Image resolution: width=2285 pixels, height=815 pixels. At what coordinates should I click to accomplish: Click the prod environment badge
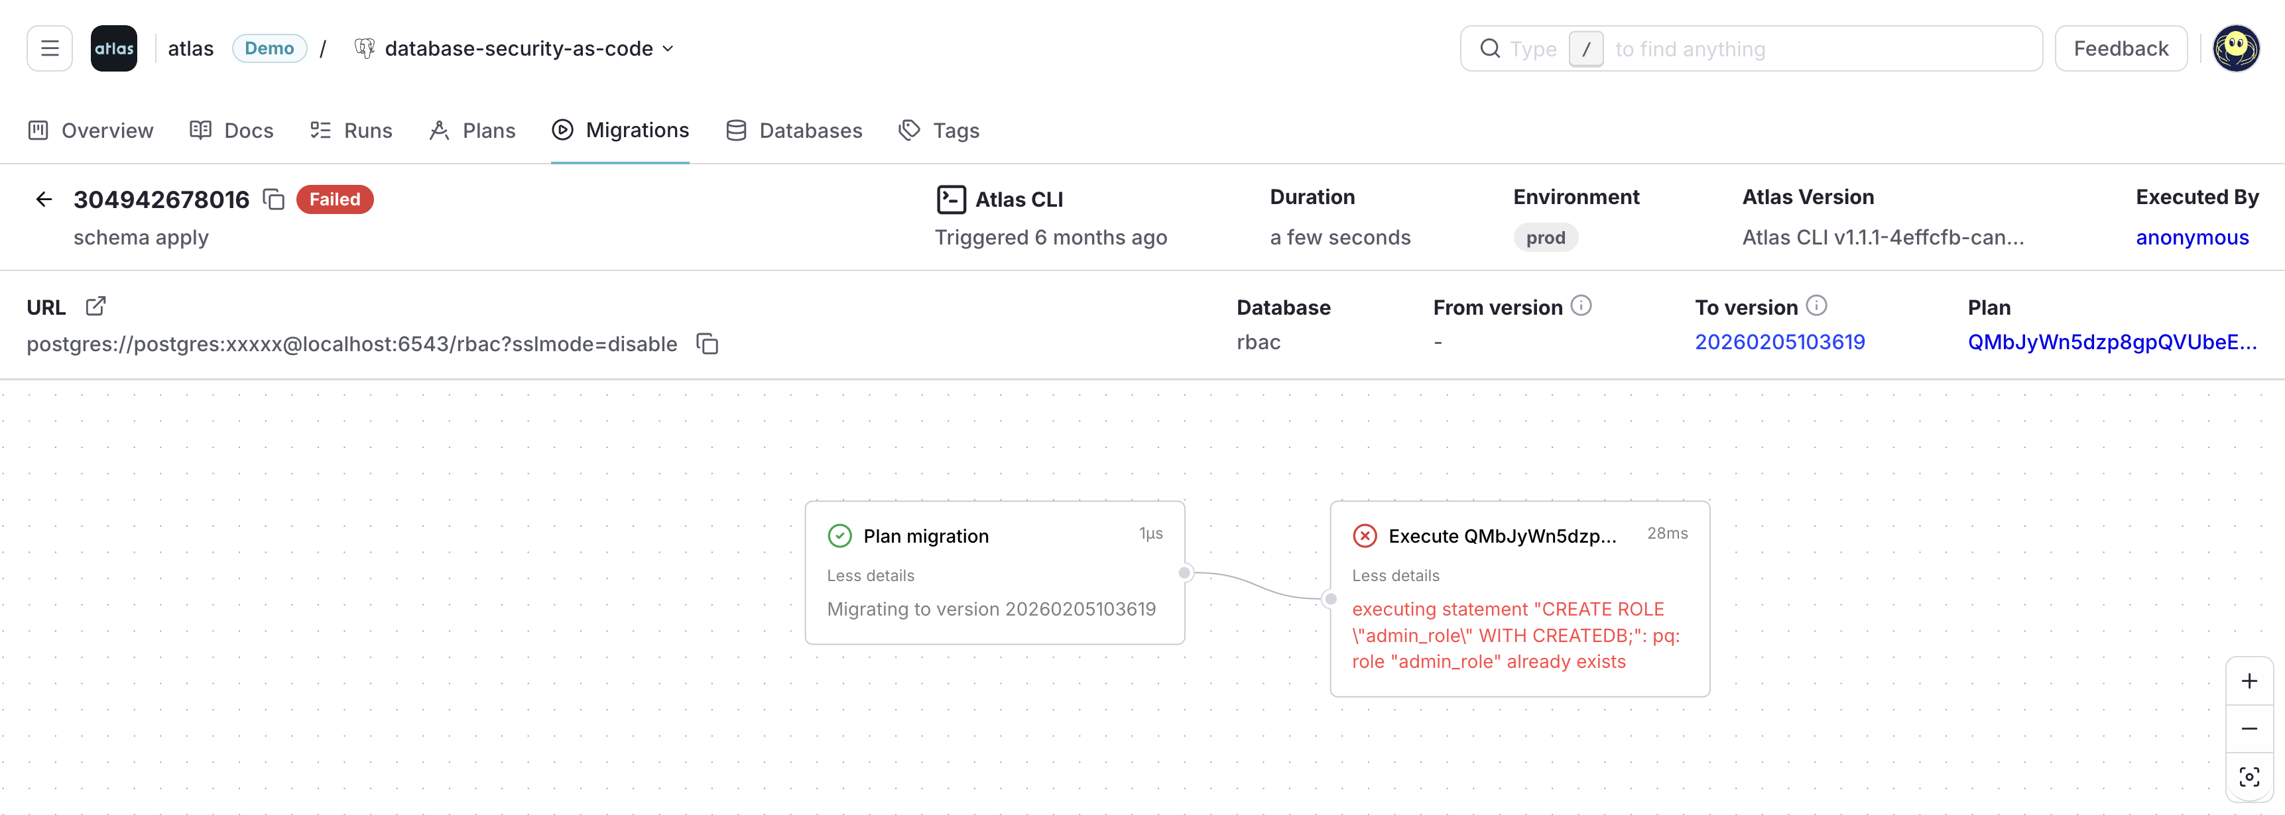pyautogui.click(x=1545, y=238)
